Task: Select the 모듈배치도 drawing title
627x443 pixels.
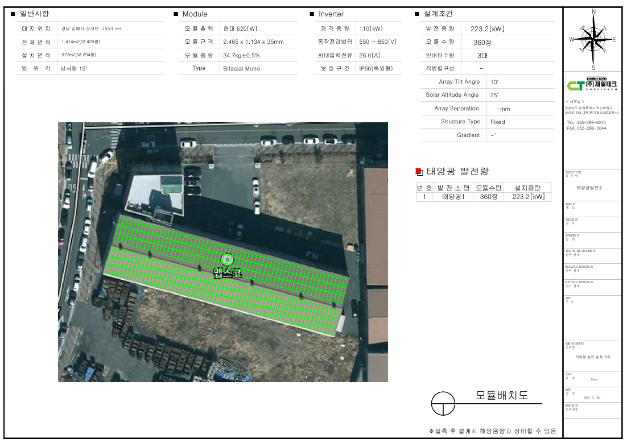Action: pos(502,396)
